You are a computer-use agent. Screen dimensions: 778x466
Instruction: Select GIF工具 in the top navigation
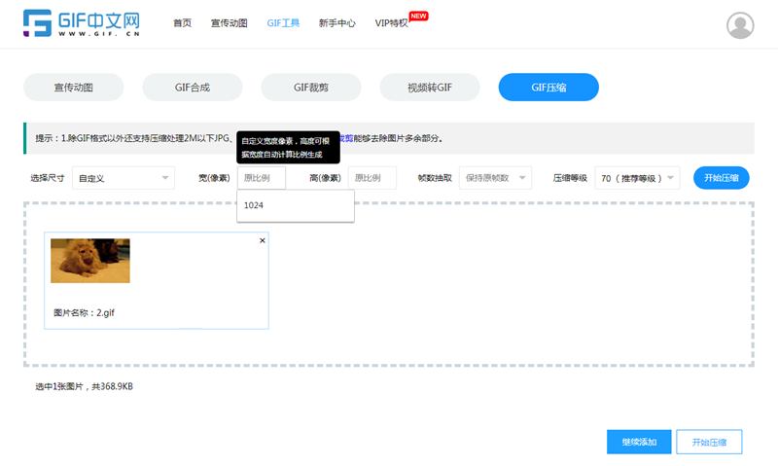[283, 23]
